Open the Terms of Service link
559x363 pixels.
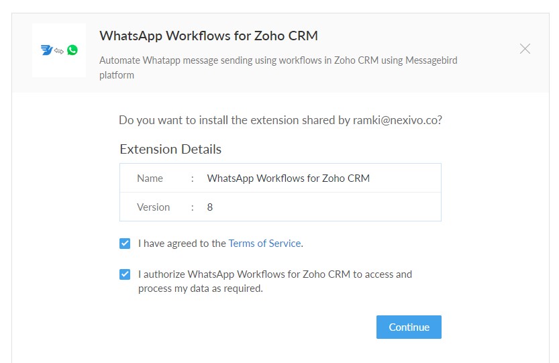click(x=264, y=244)
